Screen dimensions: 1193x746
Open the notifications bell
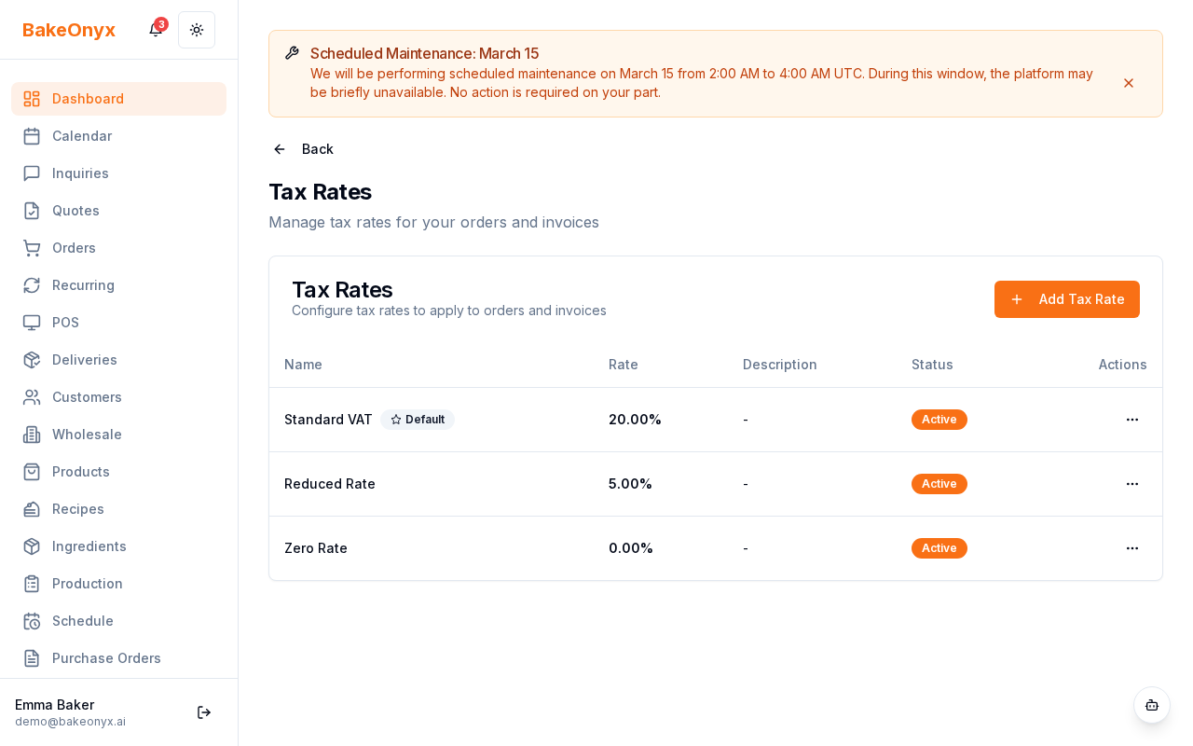pos(155,30)
